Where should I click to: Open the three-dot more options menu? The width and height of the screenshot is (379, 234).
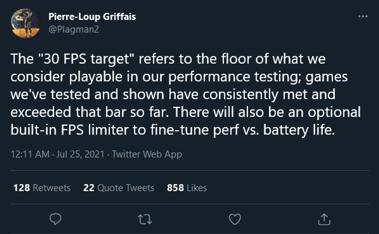click(x=363, y=17)
